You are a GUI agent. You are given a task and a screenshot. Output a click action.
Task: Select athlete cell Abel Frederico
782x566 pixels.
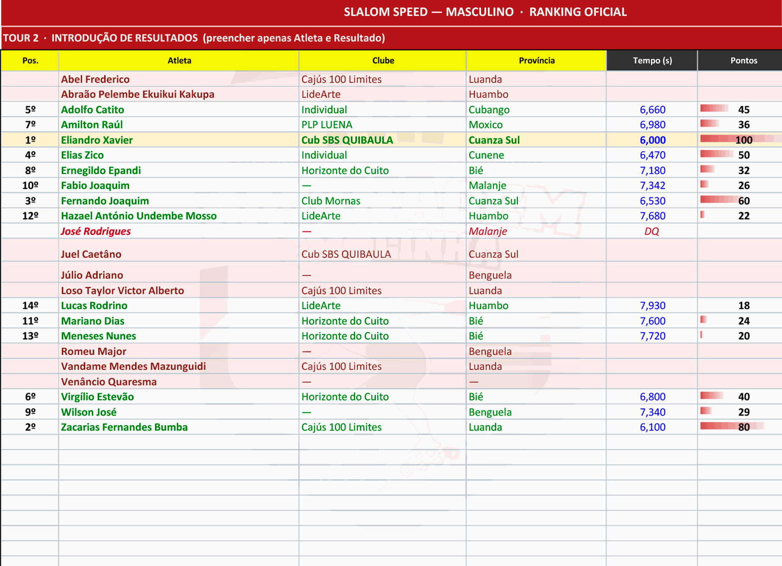click(179, 79)
